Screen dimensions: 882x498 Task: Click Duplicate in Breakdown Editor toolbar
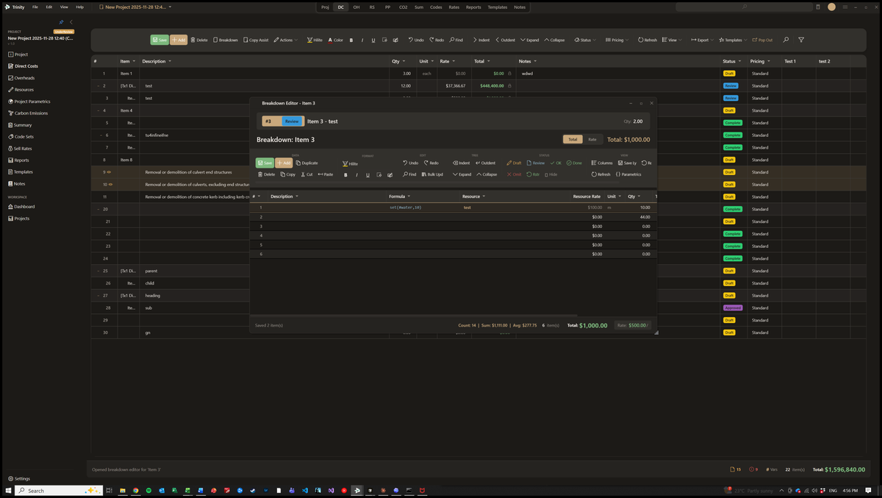(307, 163)
